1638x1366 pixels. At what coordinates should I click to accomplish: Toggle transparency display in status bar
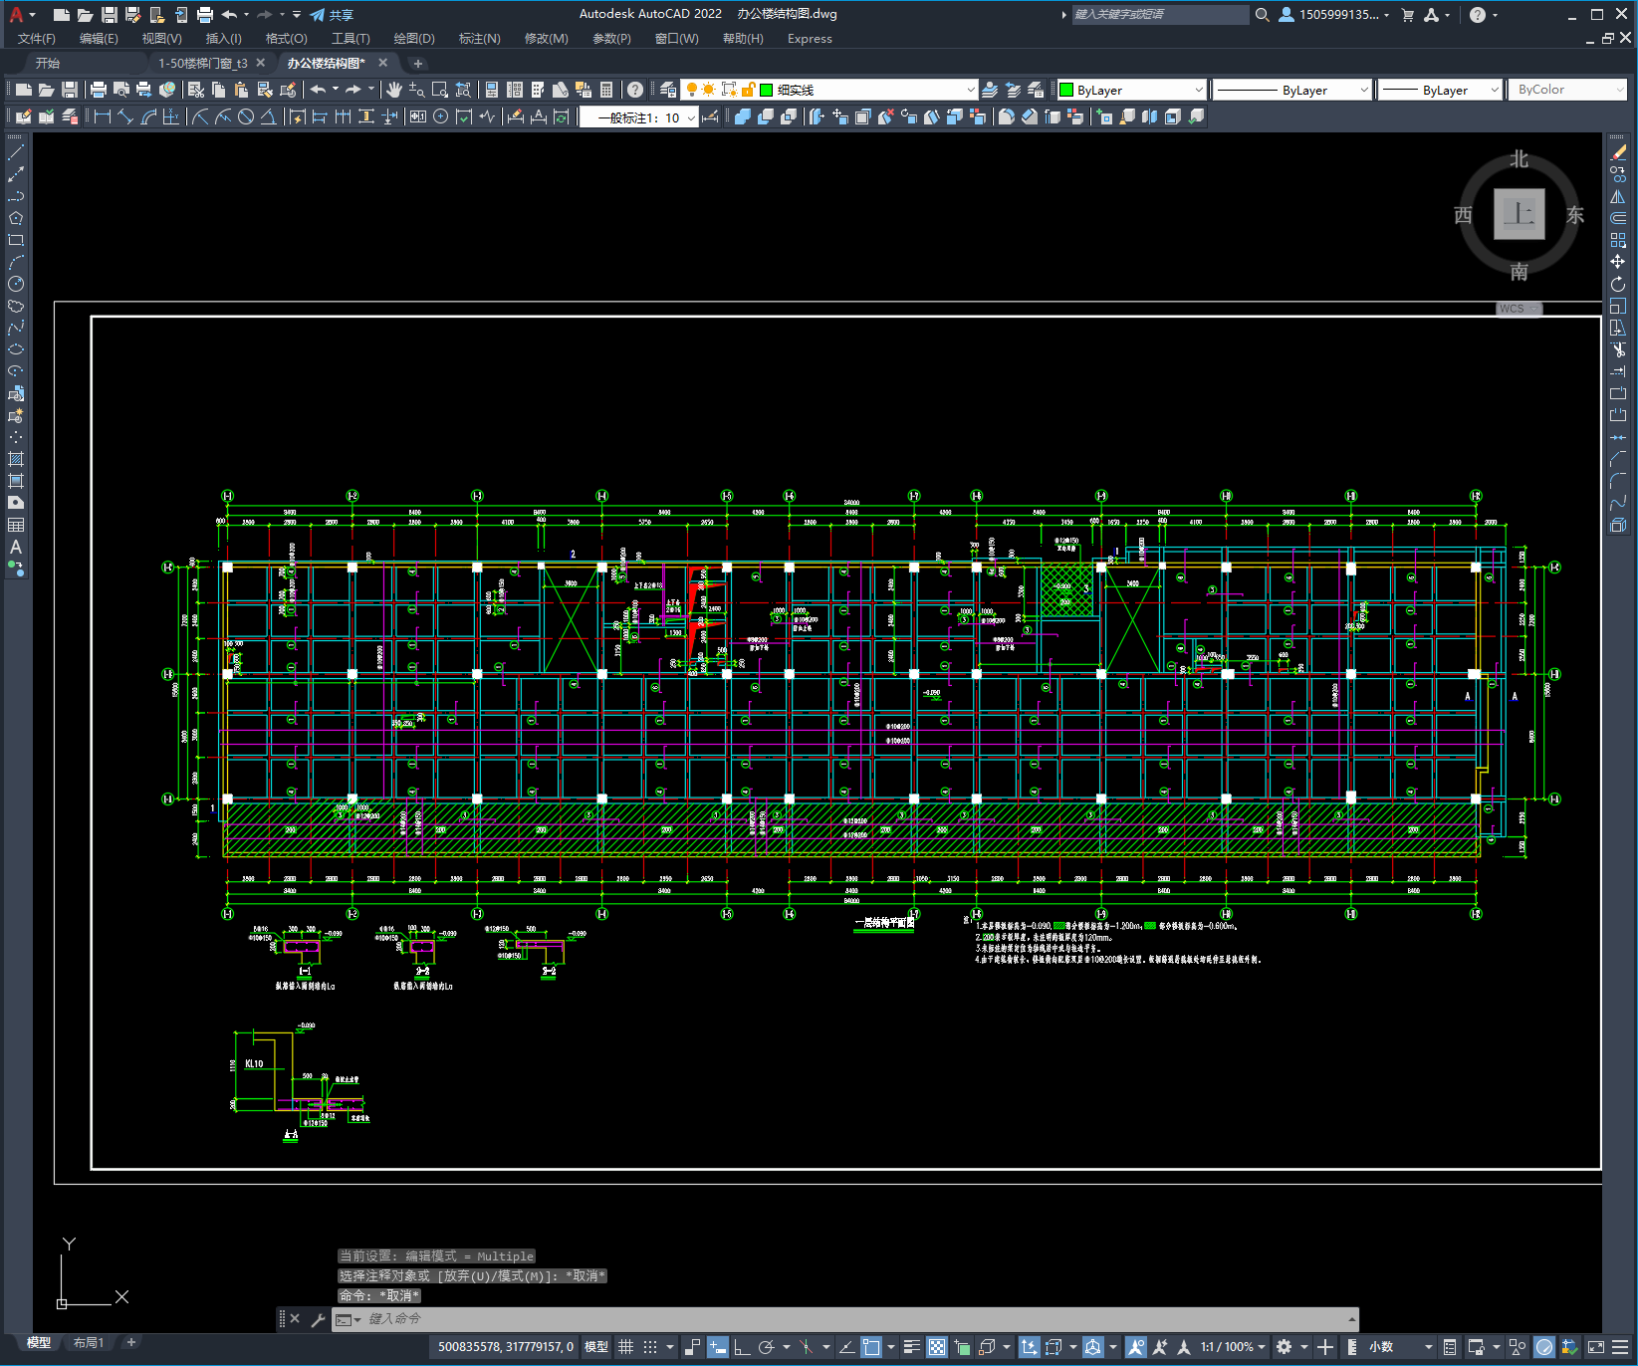point(937,1347)
